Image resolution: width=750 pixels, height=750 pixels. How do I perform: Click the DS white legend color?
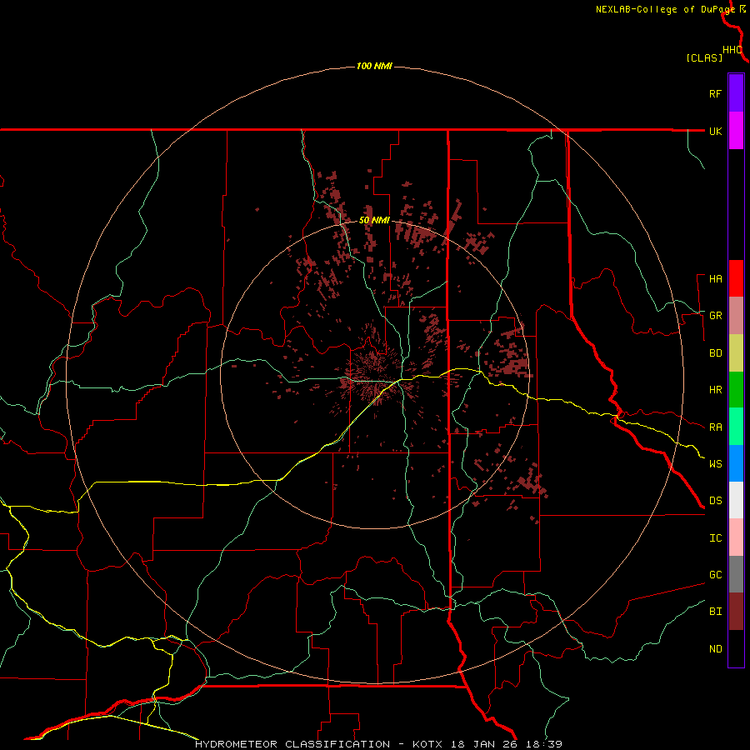(x=736, y=500)
